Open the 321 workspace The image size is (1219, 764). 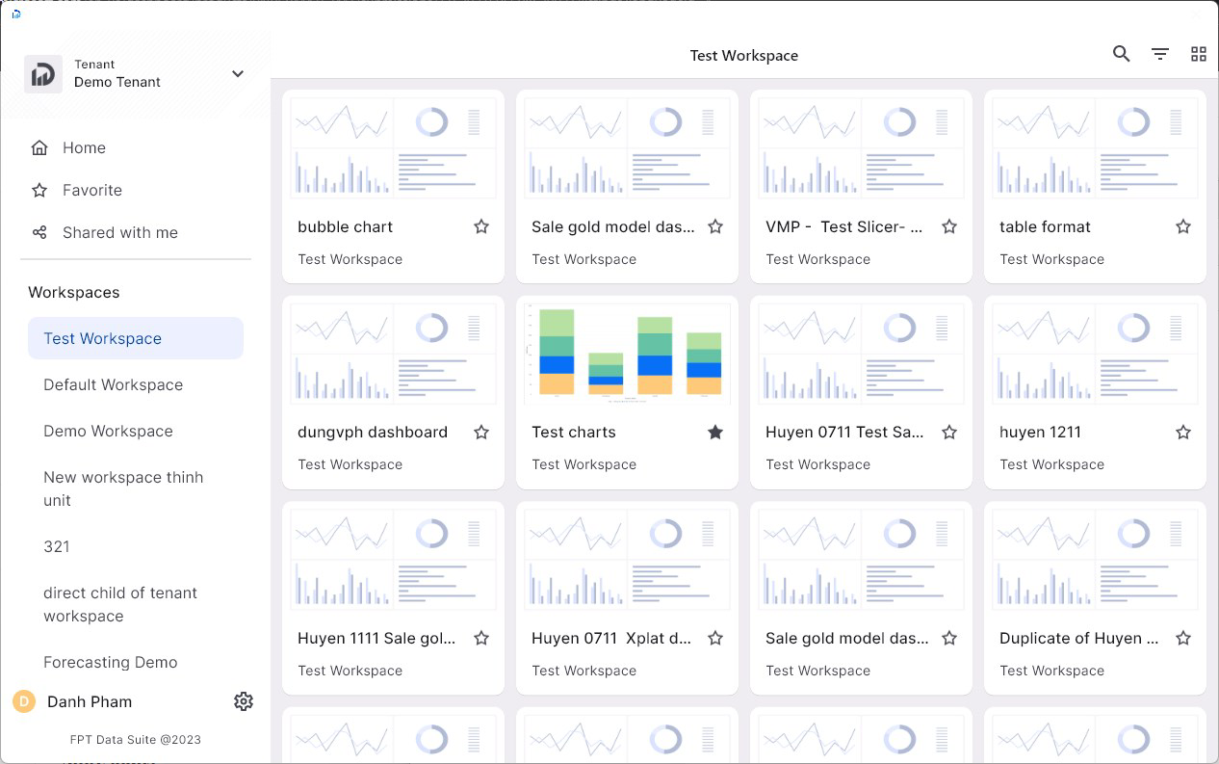tap(136, 546)
